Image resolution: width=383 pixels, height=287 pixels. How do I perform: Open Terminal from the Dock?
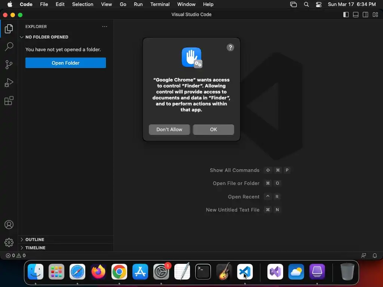(203, 272)
